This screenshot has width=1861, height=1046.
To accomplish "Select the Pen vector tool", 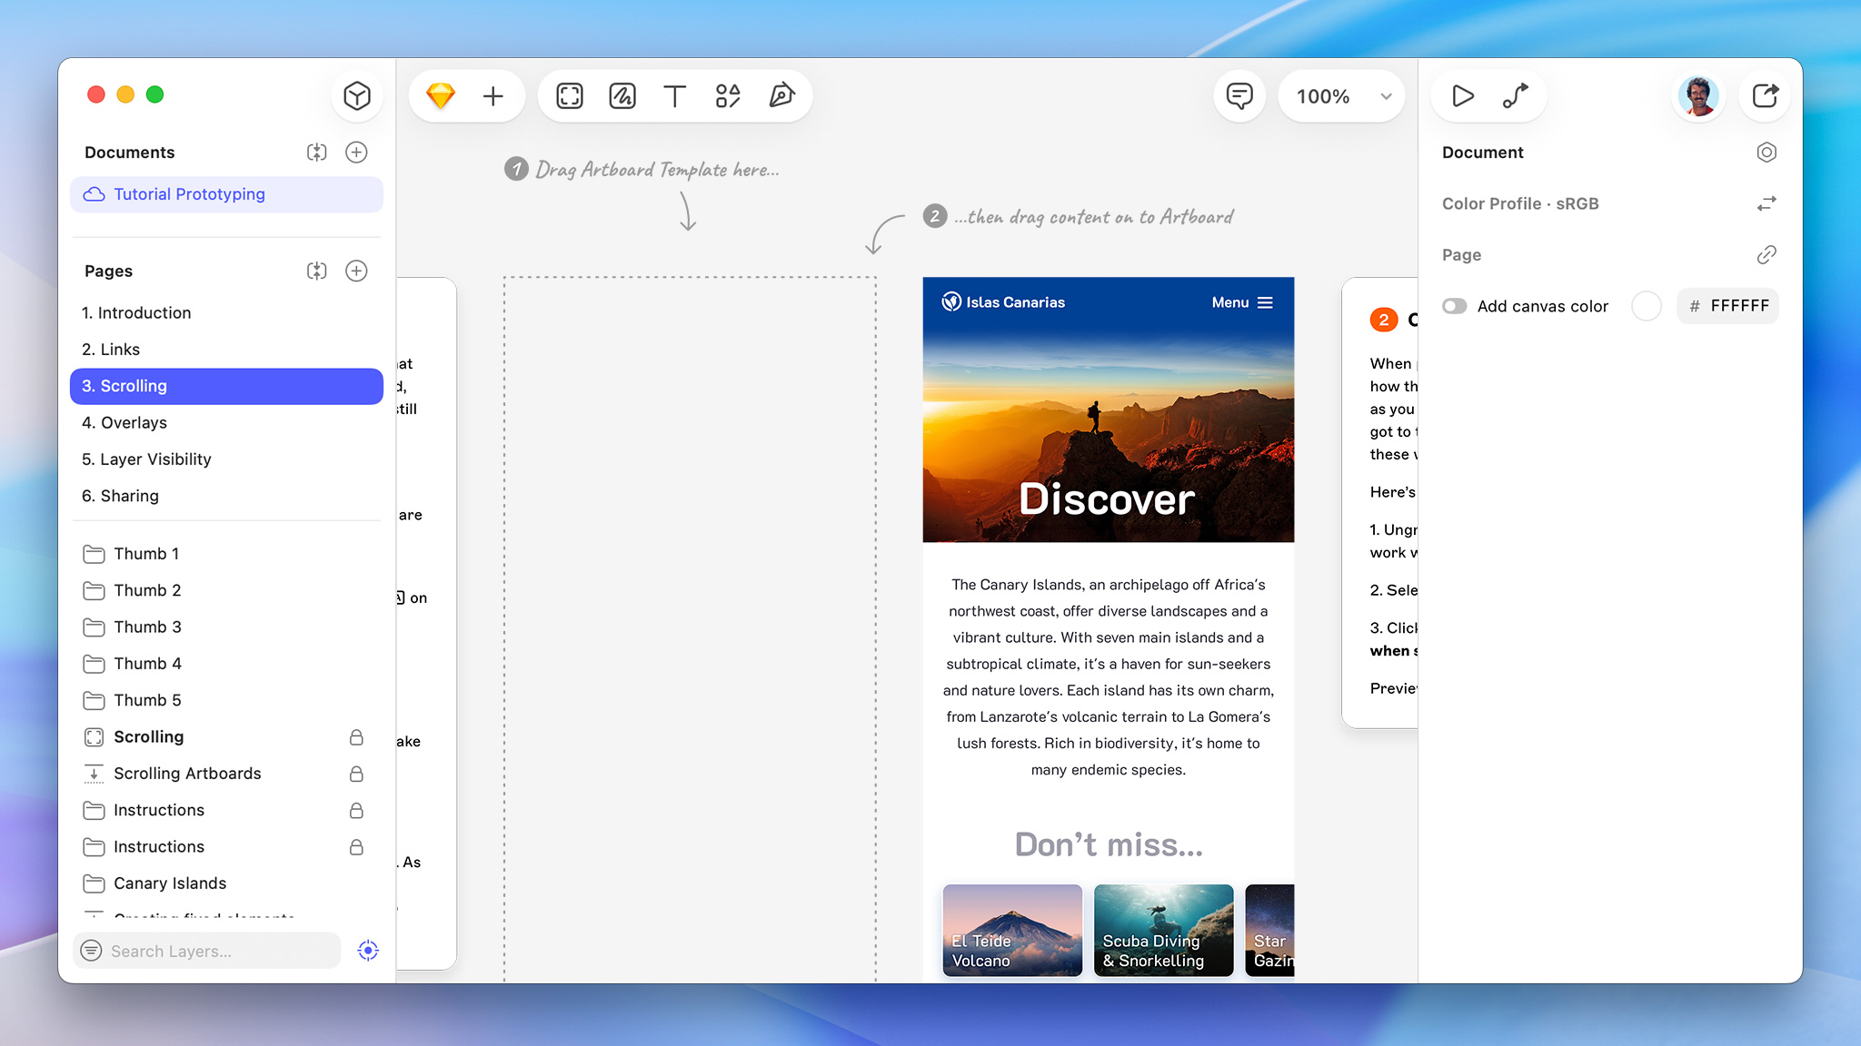I will [781, 96].
